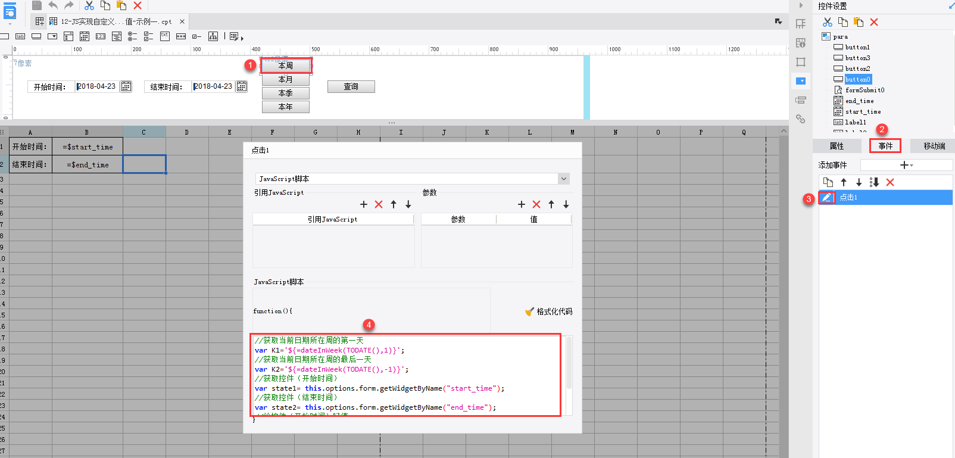Click the 本年 button on the parameter pane
Image resolution: width=955 pixels, height=458 pixels.
(x=286, y=107)
